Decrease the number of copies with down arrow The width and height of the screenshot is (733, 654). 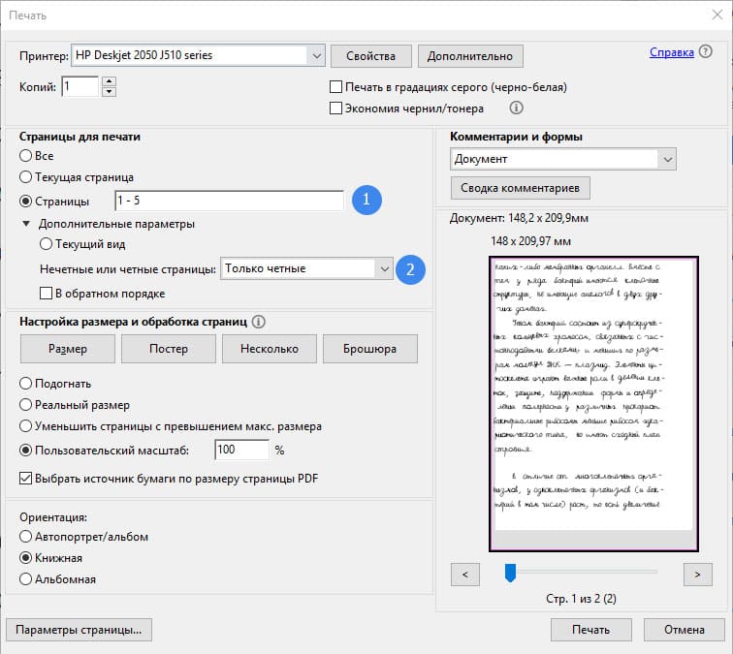pyautogui.click(x=109, y=92)
